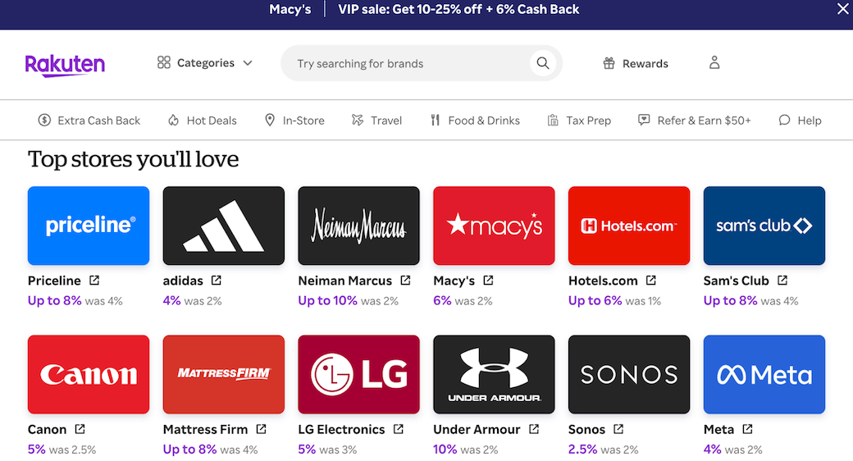The height and width of the screenshot is (461, 853).
Task: Select the Travel menu item
Action: pyautogui.click(x=376, y=121)
